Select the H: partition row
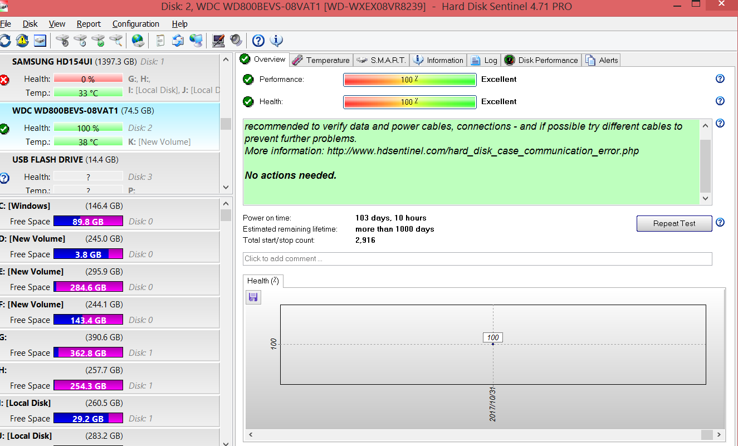 pos(110,378)
